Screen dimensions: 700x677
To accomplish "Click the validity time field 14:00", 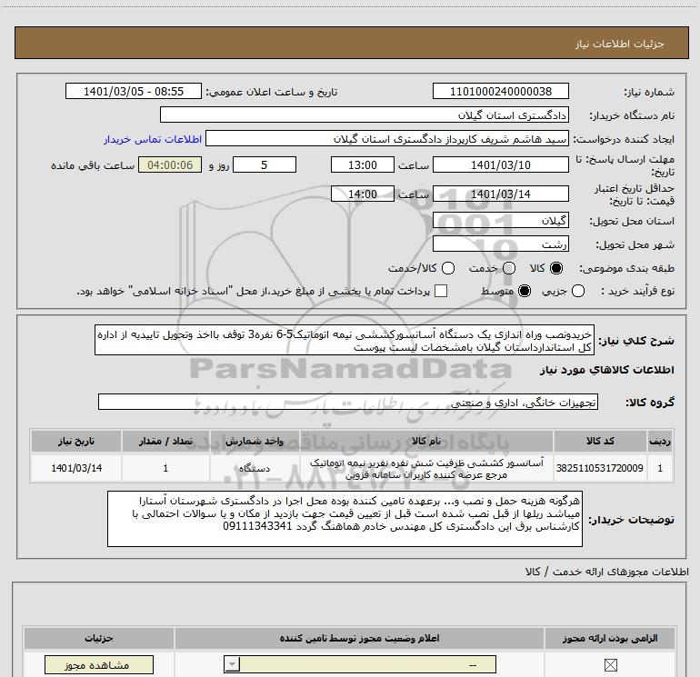I will [363, 194].
